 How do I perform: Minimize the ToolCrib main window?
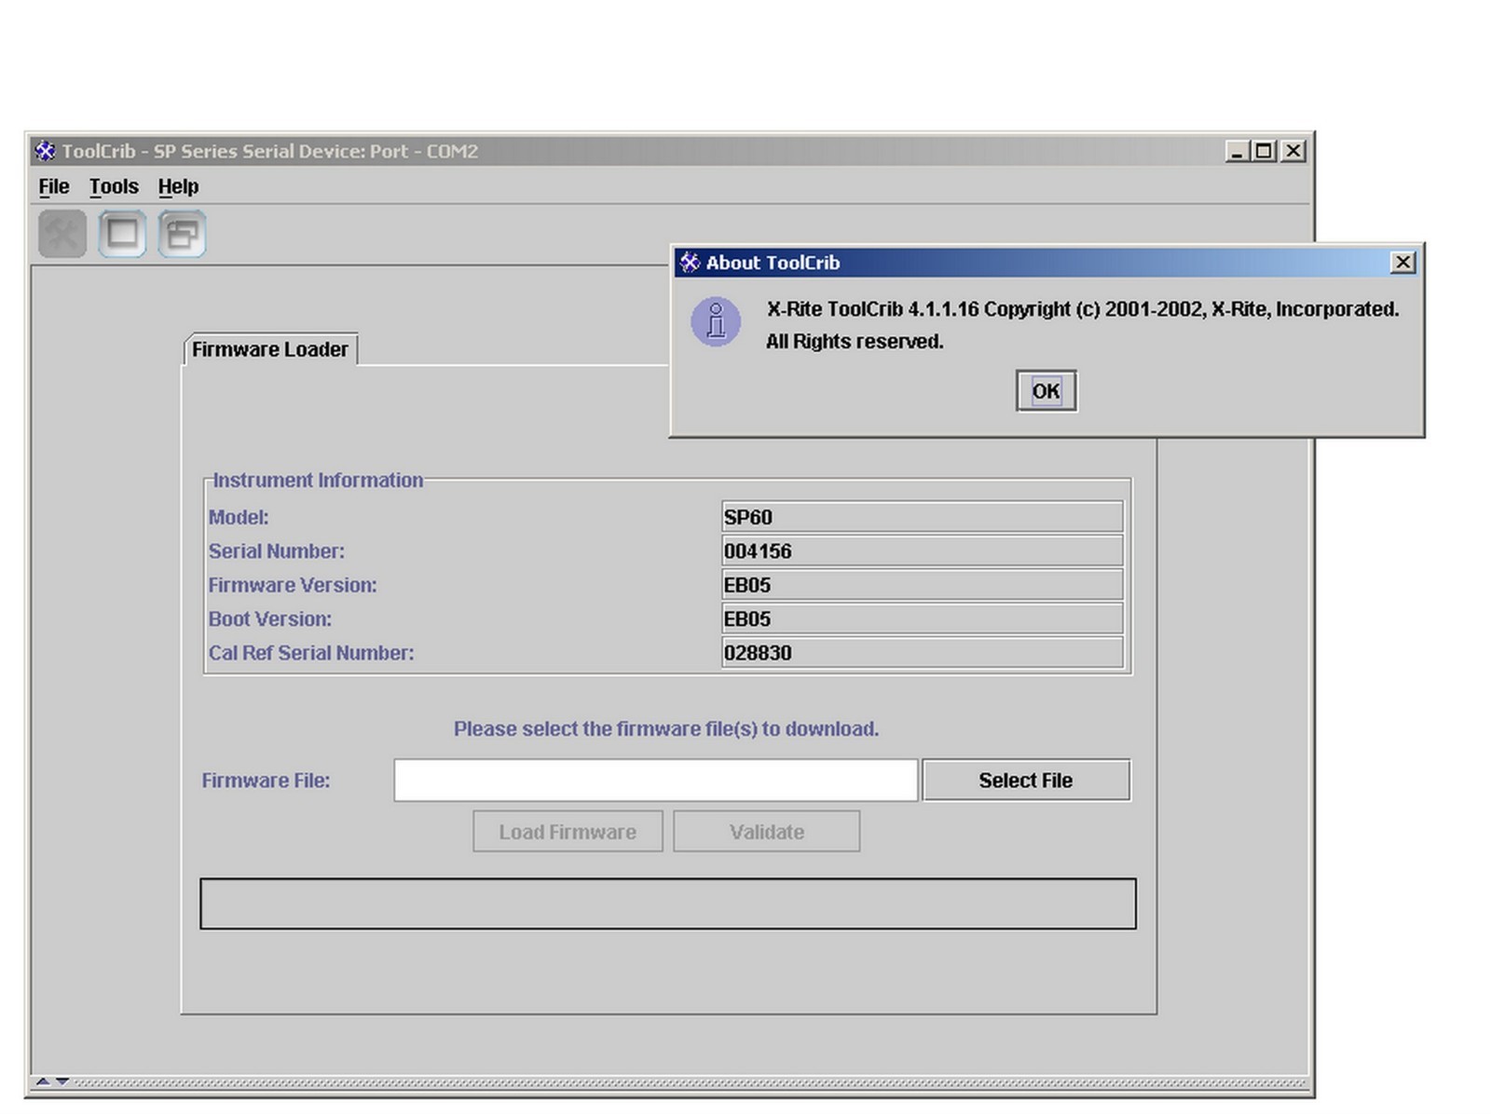pyautogui.click(x=1237, y=151)
